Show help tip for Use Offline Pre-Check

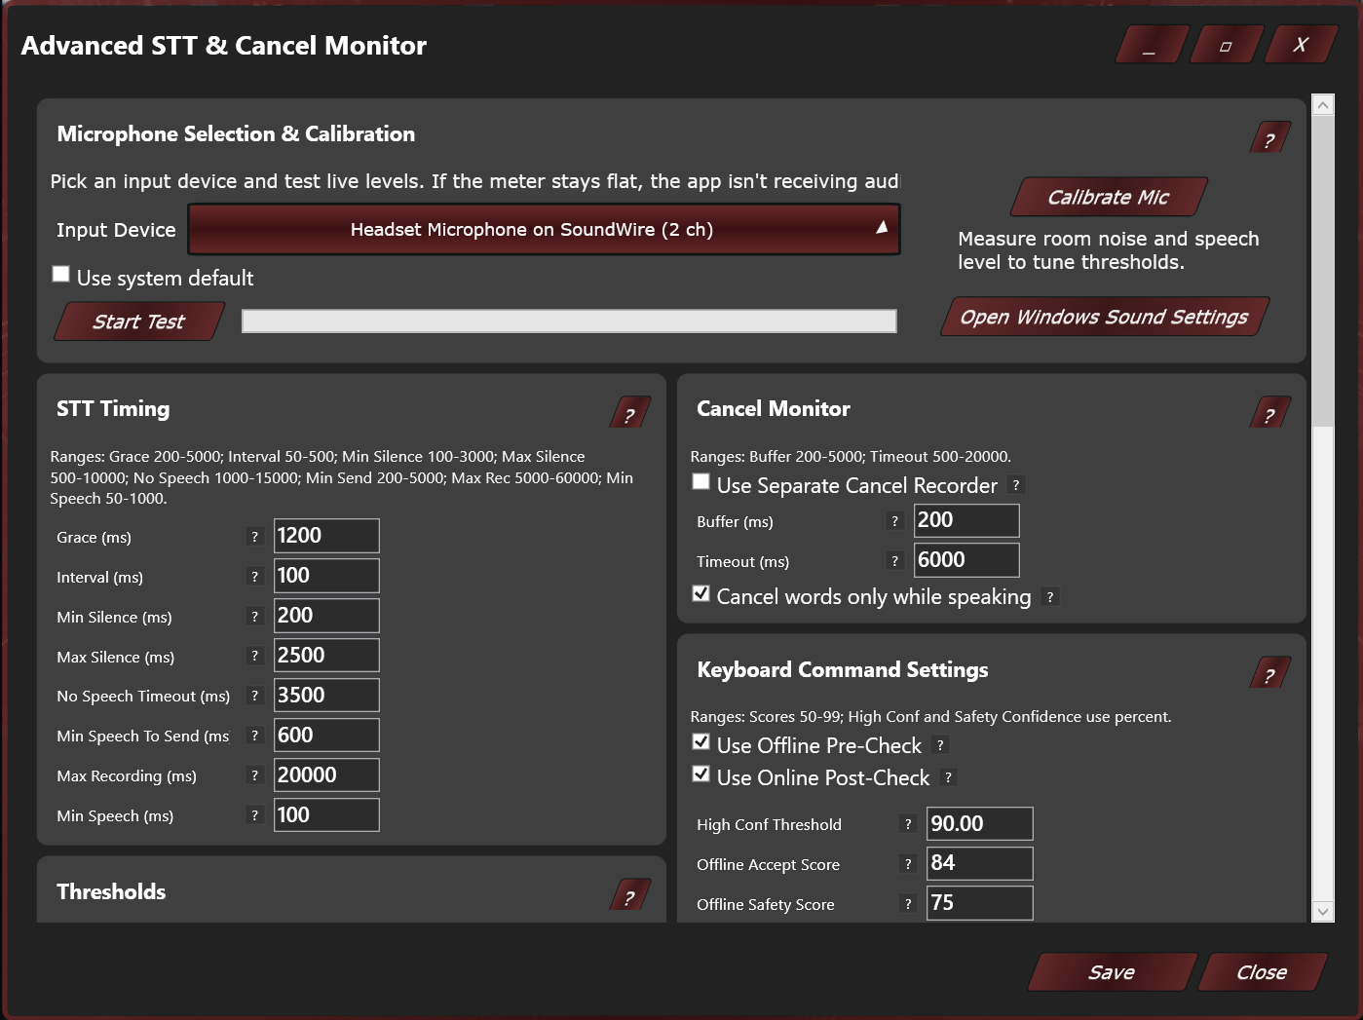pos(940,745)
